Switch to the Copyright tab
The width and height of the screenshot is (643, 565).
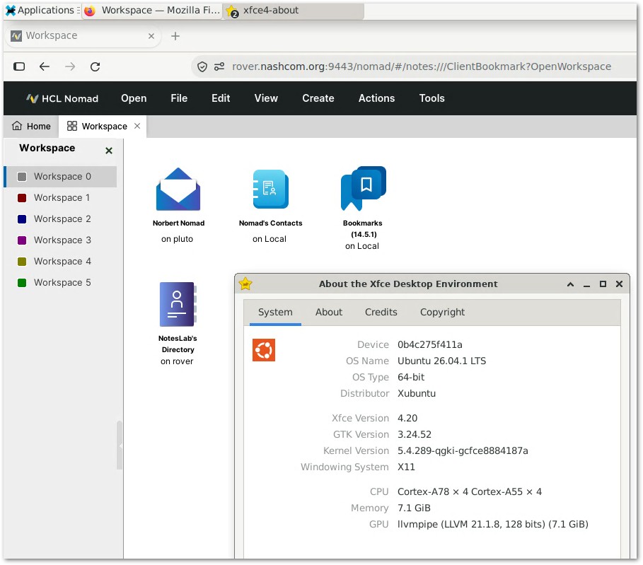pyautogui.click(x=443, y=312)
